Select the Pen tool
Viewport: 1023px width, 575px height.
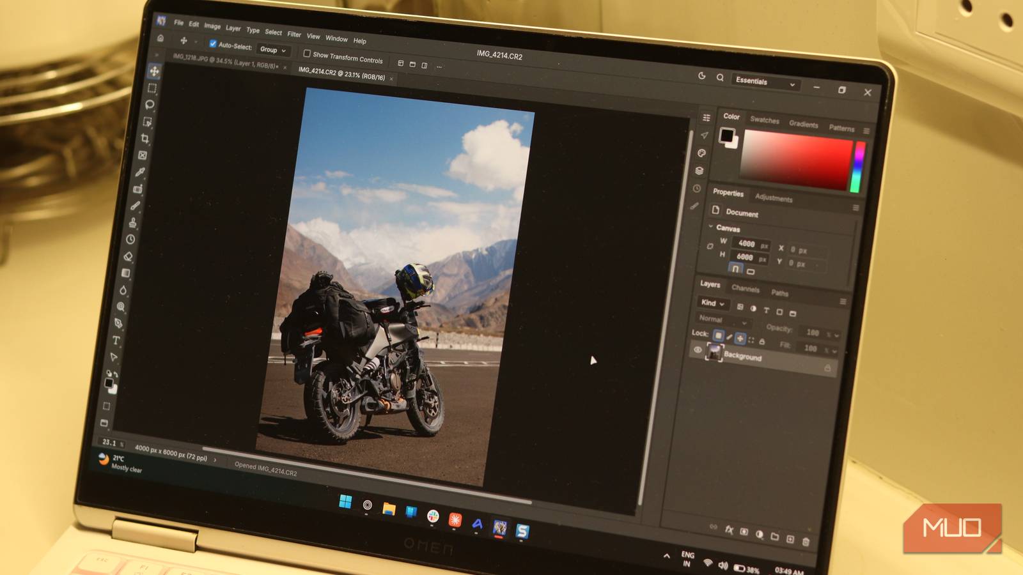[118, 323]
